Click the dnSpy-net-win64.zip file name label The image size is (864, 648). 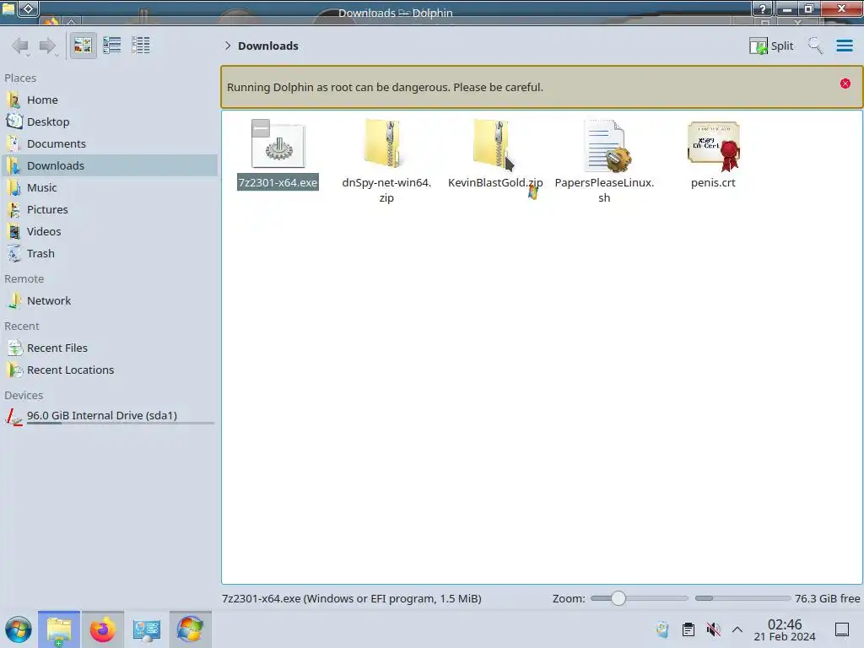pos(386,190)
